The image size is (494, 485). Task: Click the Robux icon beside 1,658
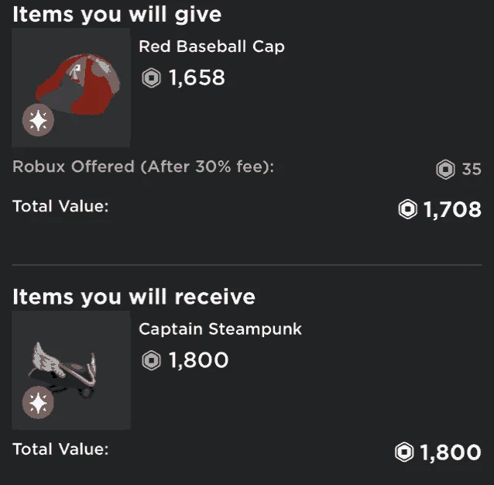[x=151, y=77]
